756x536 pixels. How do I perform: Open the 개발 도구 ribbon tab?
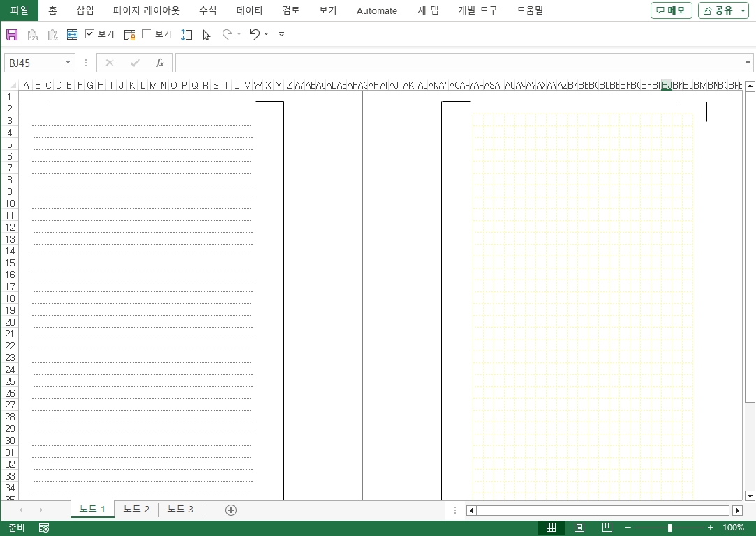tap(477, 10)
